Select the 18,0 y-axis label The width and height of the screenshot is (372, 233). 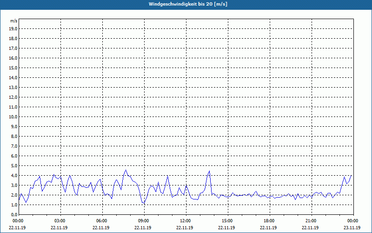[x=14, y=39]
